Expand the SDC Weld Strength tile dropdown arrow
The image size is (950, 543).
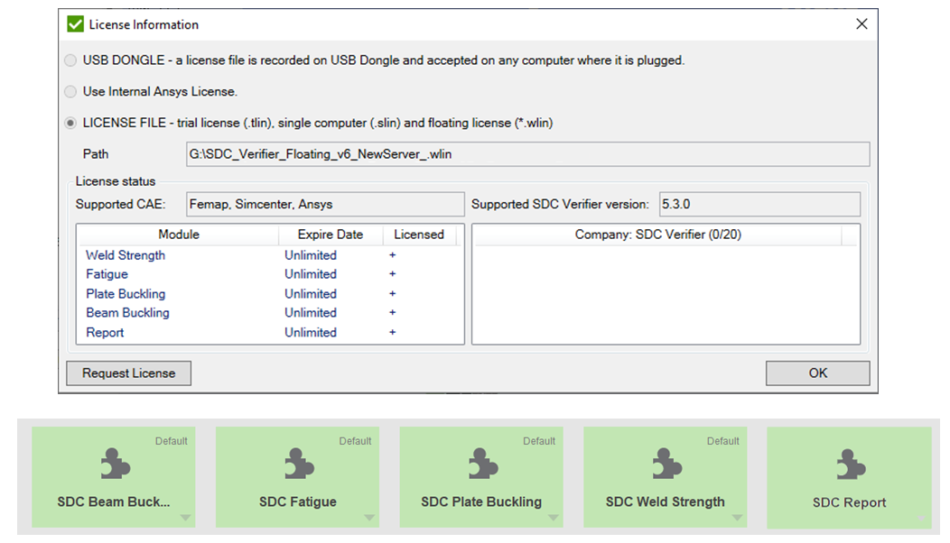(x=738, y=518)
